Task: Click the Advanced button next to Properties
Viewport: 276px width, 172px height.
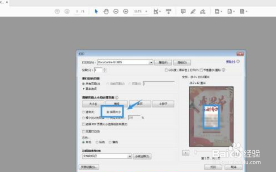Action: [182, 62]
